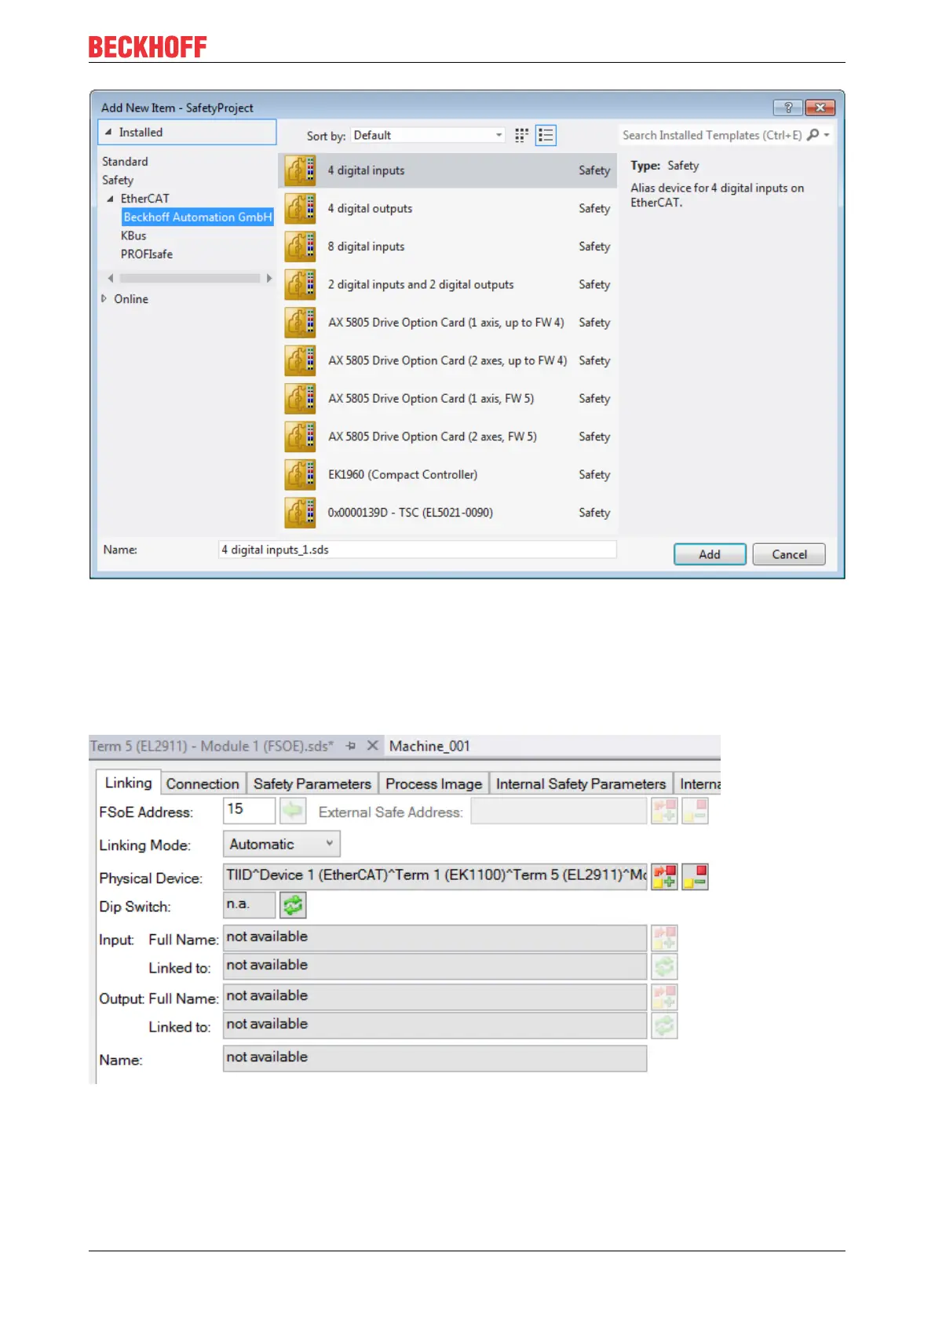Link the Physical Device with add-link icon

pyautogui.click(x=664, y=876)
